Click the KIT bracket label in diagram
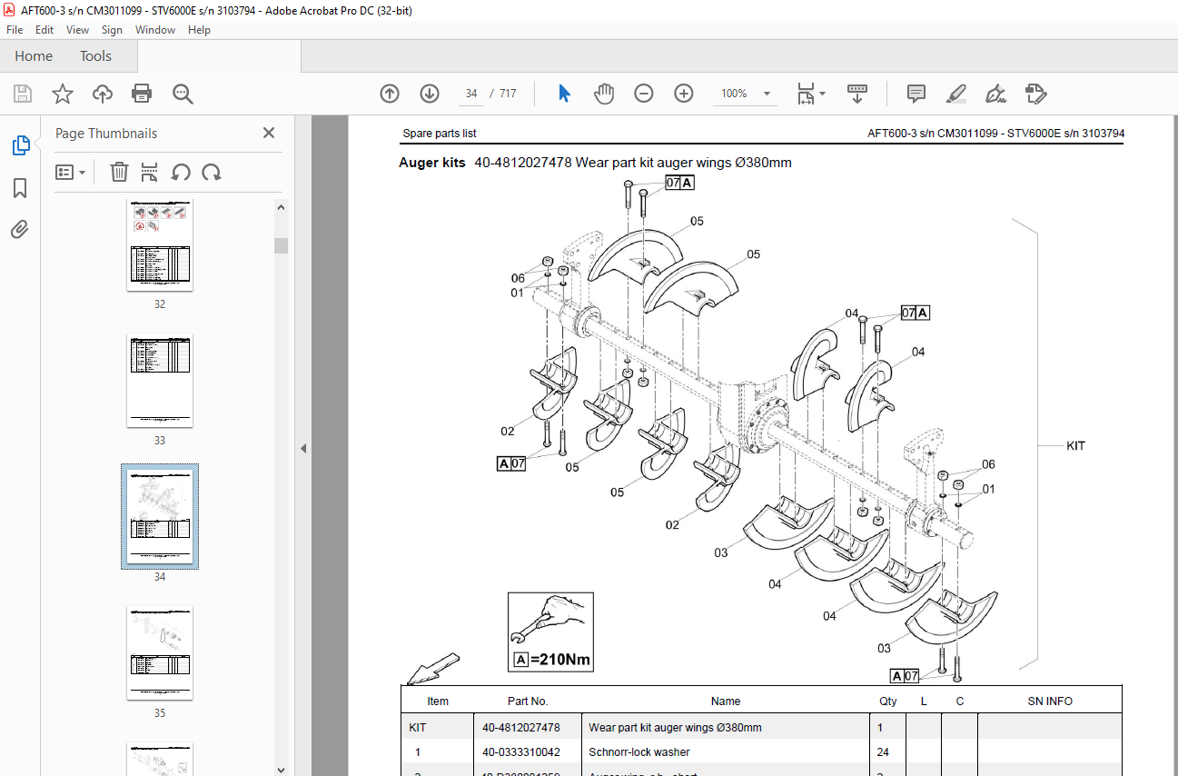The image size is (1178, 776). pyautogui.click(x=1075, y=446)
